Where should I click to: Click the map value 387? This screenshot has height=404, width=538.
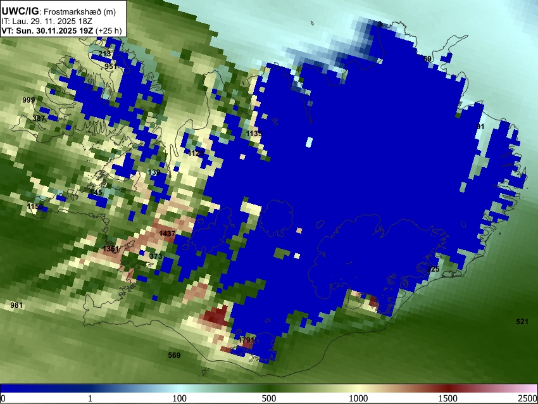point(39,118)
